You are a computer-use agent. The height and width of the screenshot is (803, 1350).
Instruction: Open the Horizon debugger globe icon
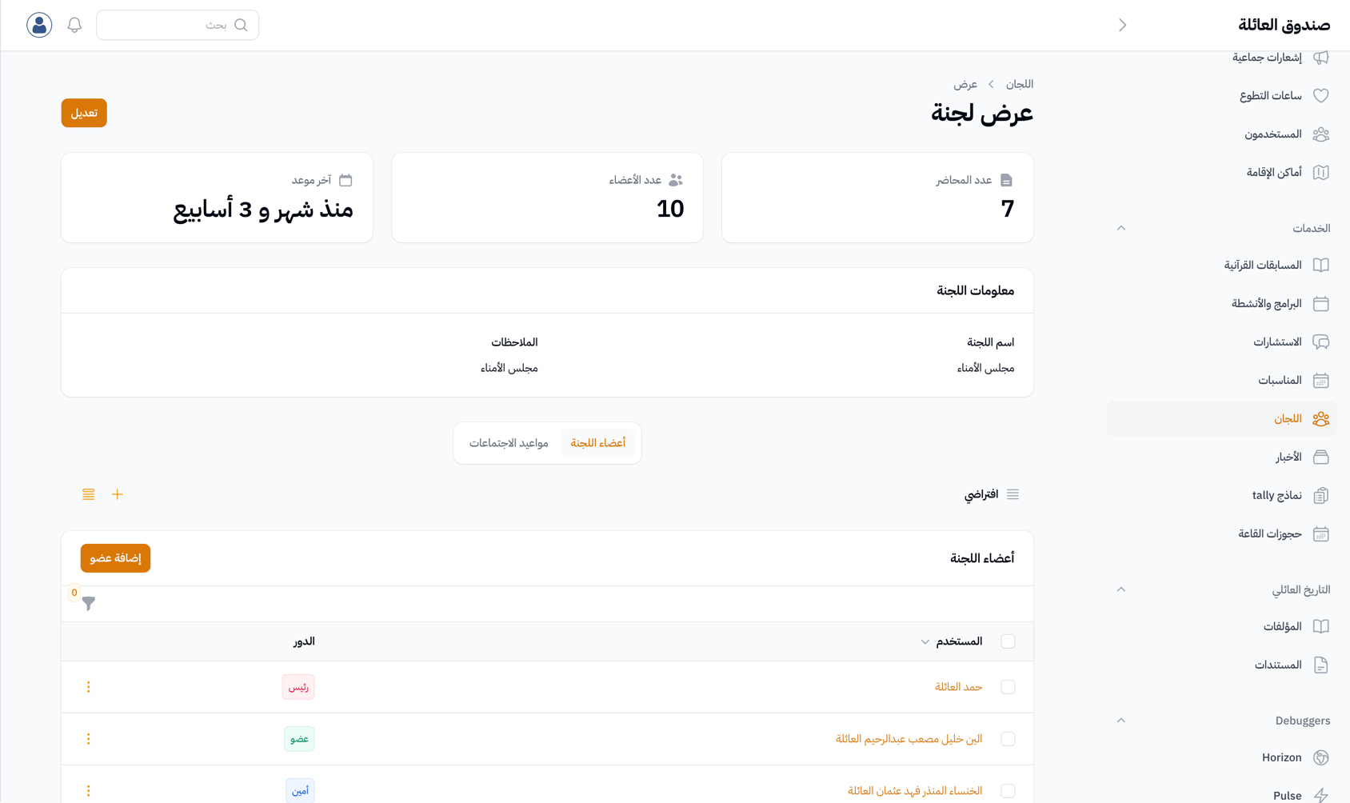click(x=1320, y=757)
